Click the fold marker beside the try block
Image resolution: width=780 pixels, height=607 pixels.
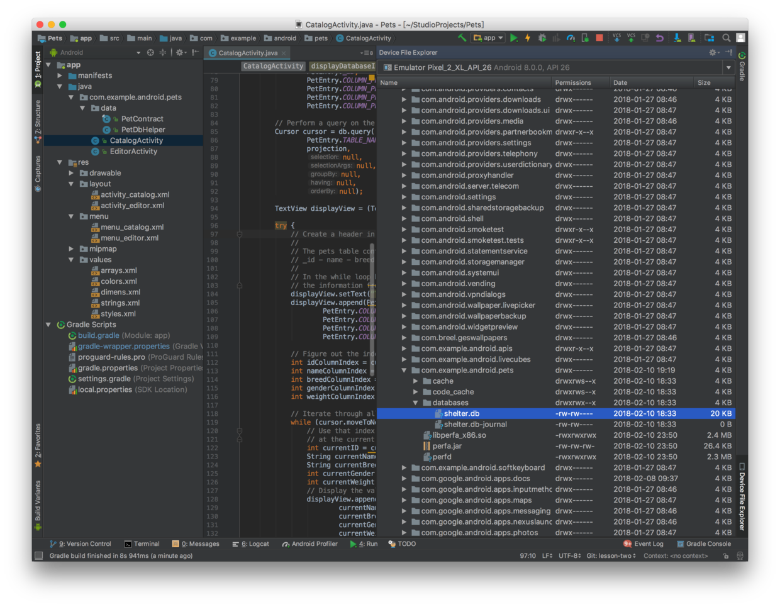[x=240, y=234]
